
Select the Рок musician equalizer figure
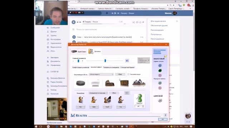(121, 100)
